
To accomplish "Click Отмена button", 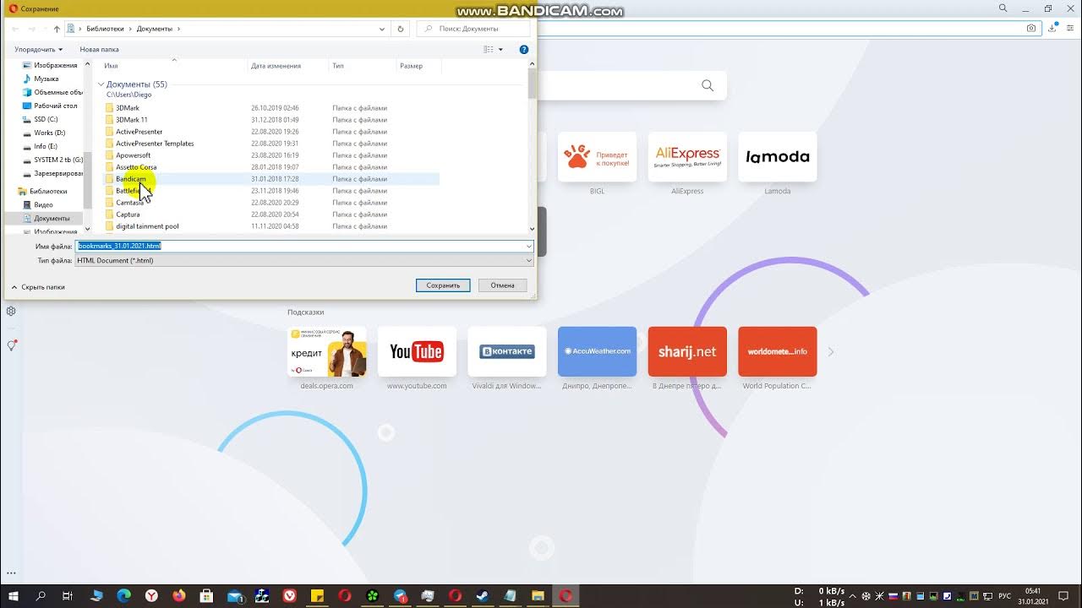I will 502,285.
